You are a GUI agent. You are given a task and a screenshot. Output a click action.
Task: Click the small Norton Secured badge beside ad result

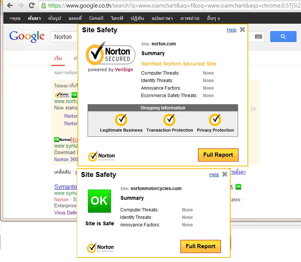tap(62, 95)
